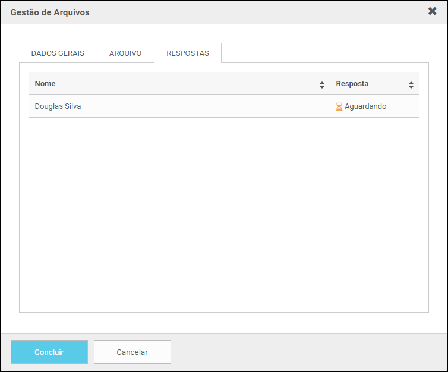Click the Aguardando status text
The image size is (448, 372).
pos(365,106)
